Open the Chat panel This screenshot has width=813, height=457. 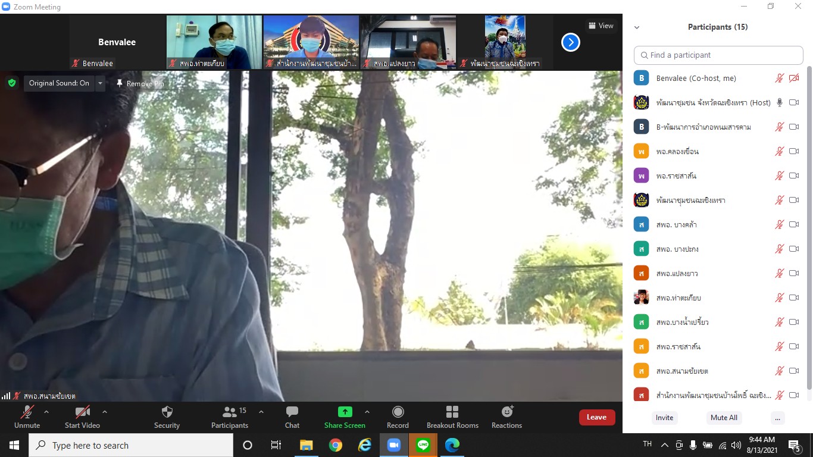[292, 412]
